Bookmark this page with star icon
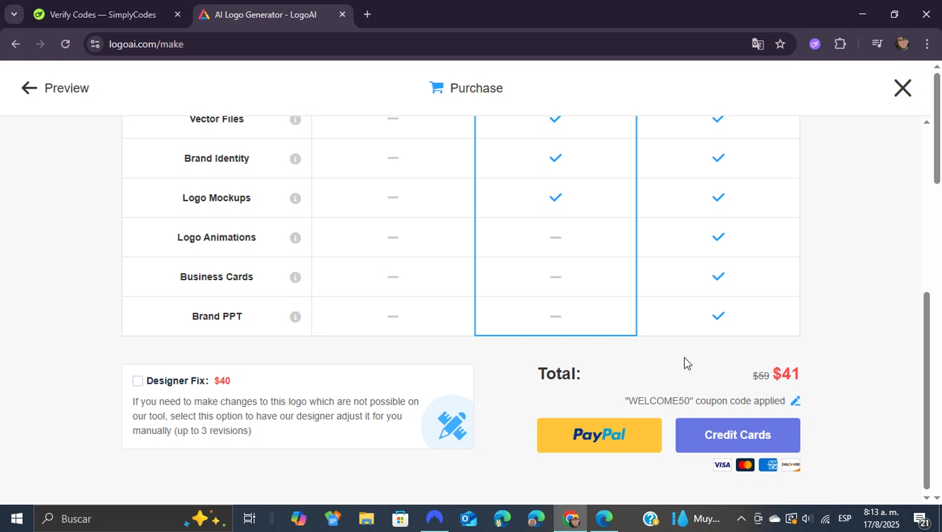Screen dimensions: 942x532 [x=780, y=44]
